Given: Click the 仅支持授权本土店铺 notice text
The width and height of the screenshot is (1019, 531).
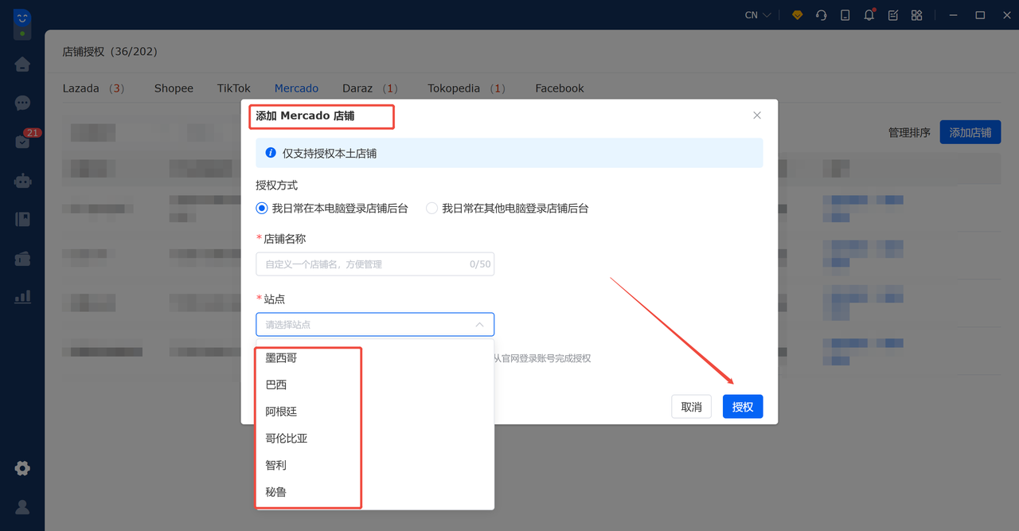Looking at the screenshot, I should click(x=330, y=154).
